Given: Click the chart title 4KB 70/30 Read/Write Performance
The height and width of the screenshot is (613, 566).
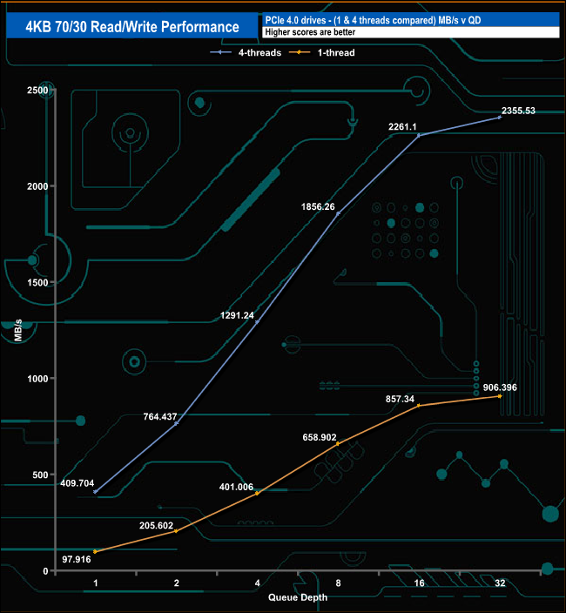Looking at the screenshot, I should click(x=132, y=27).
